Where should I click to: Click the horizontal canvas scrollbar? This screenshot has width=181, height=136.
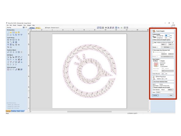coord(90,112)
